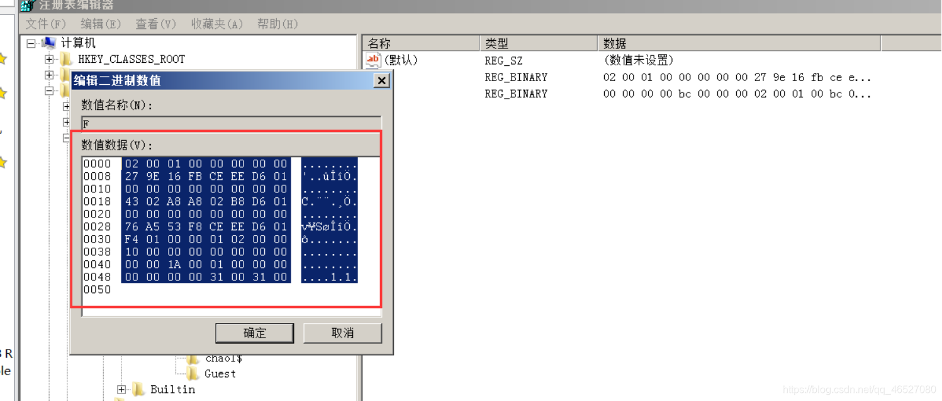This screenshot has width=942, height=401.
Task: Select the (默认) value name
Action: [401, 60]
